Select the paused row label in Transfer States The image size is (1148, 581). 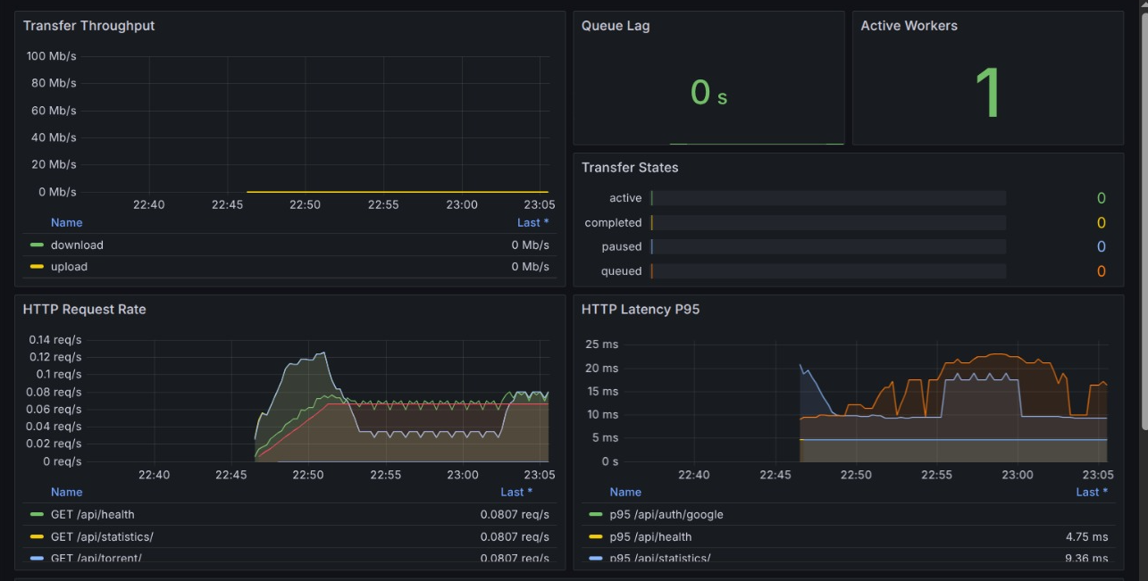pos(622,246)
